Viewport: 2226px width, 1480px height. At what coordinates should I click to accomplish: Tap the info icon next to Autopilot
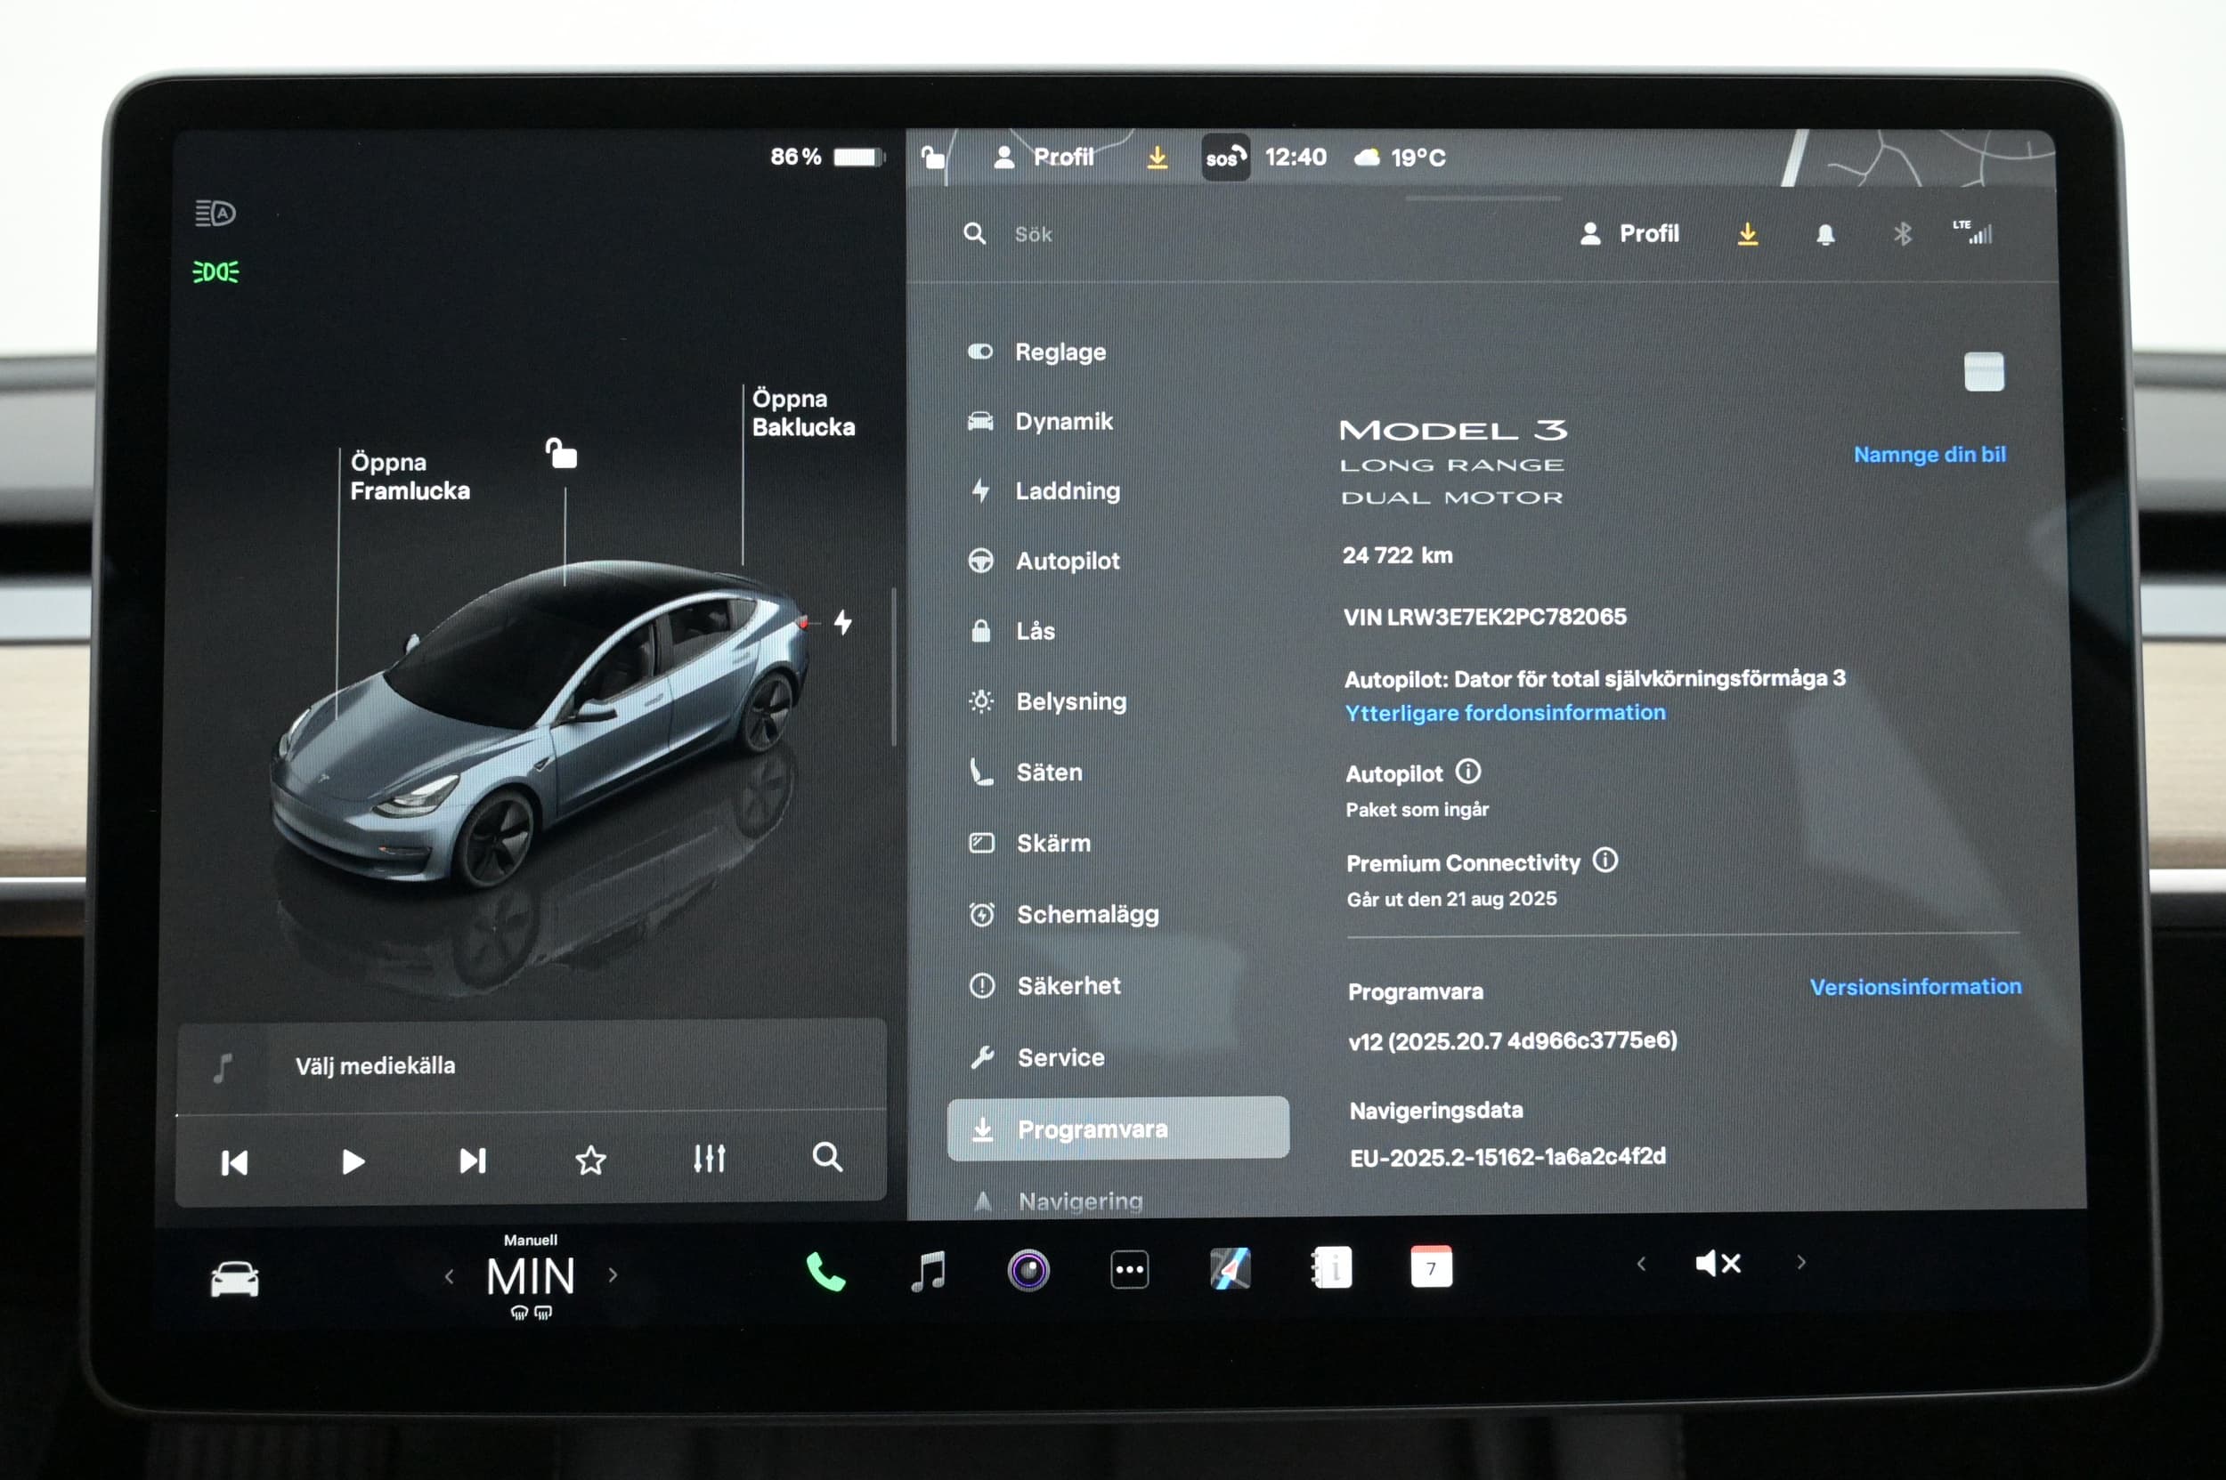coord(1467,772)
